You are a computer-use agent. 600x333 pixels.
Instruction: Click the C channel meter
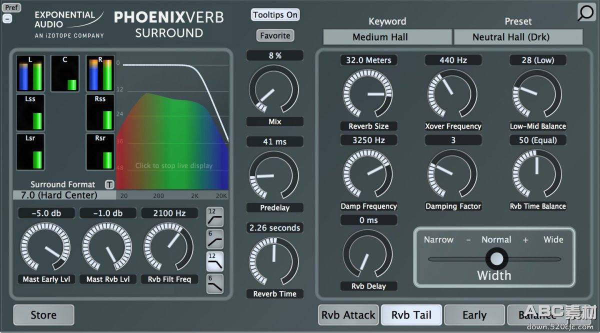pos(65,74)
